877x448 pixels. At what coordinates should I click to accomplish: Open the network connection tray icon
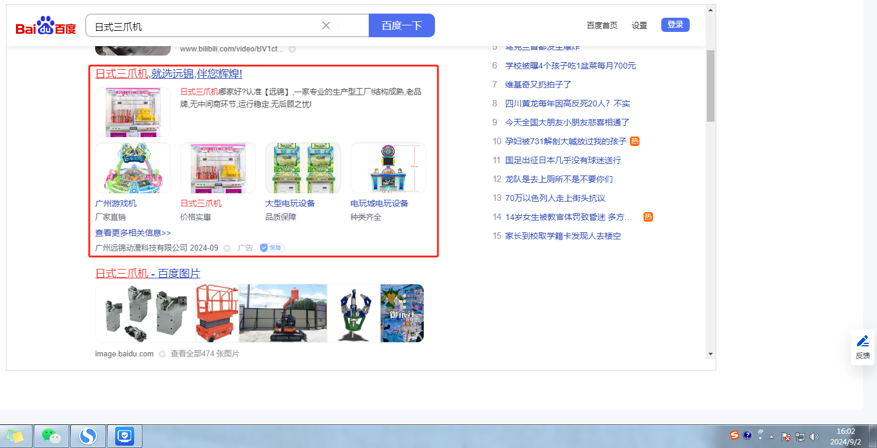[x=801, y=437]
